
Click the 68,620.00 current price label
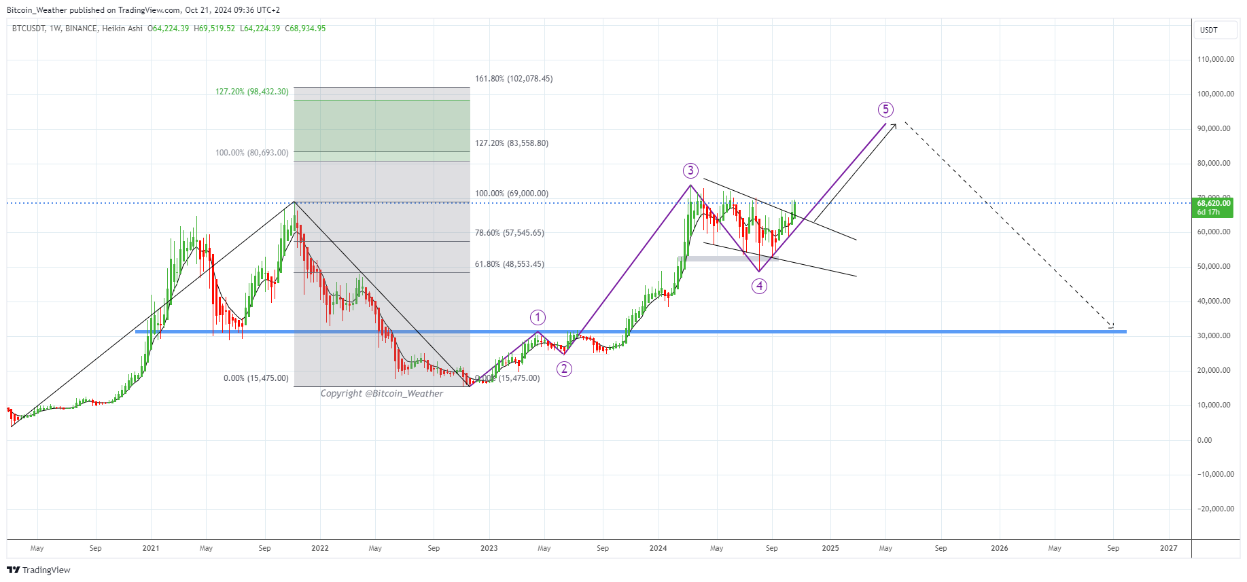point(1214,203)
